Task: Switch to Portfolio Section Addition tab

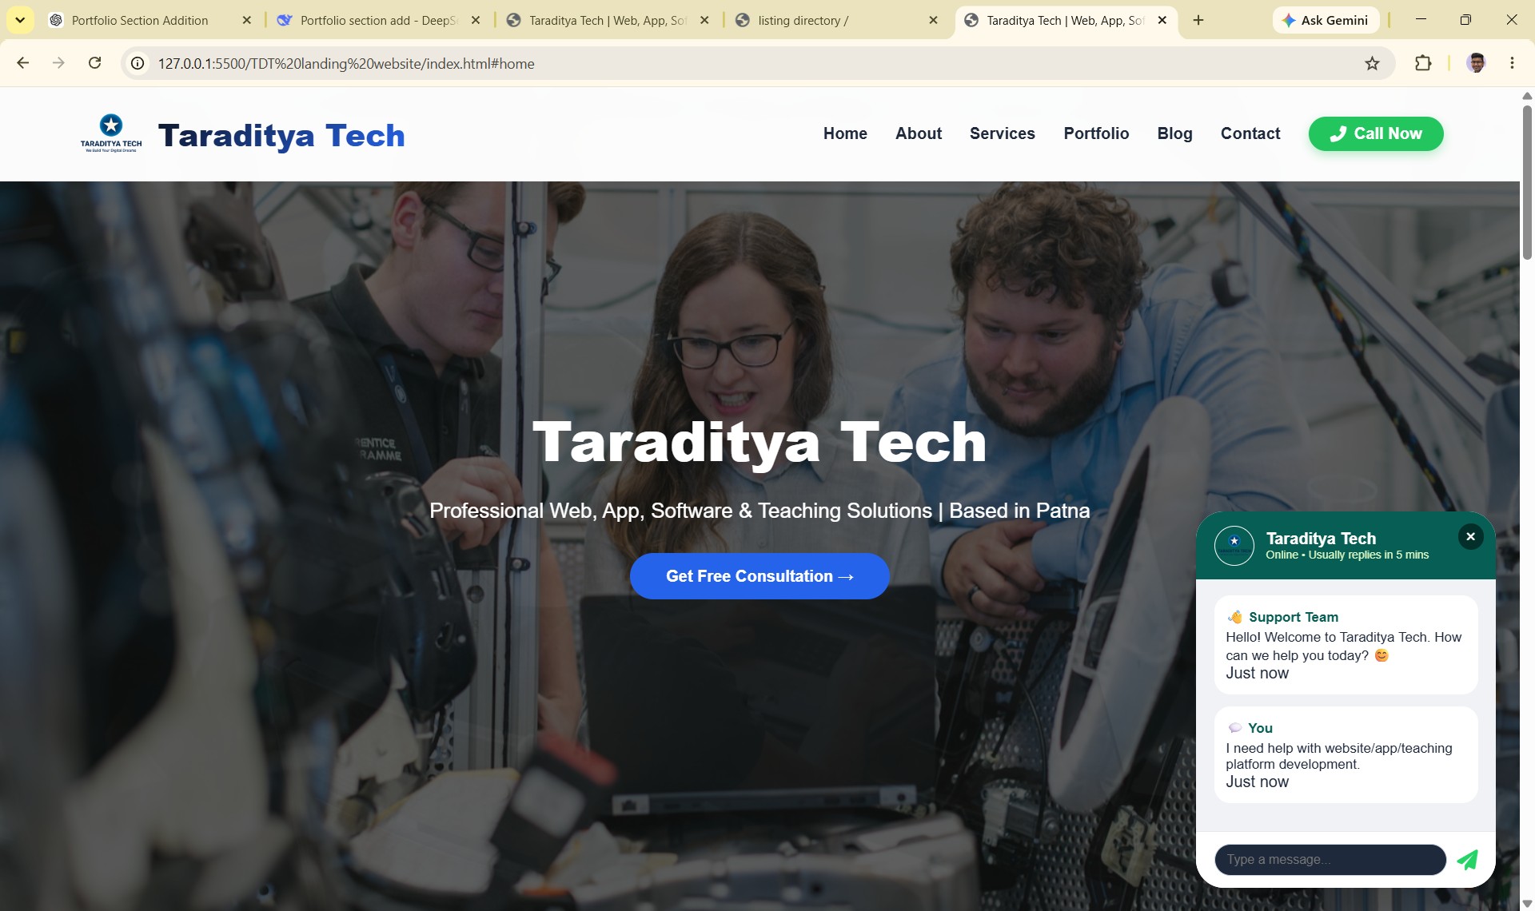Action: coord(140,20)
